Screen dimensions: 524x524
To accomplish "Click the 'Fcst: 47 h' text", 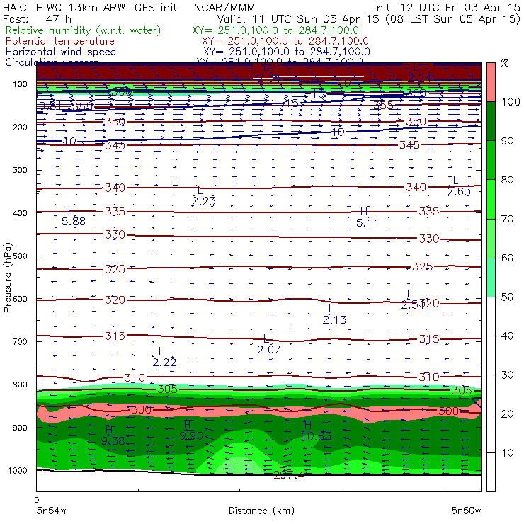I will tap(37, 18).
